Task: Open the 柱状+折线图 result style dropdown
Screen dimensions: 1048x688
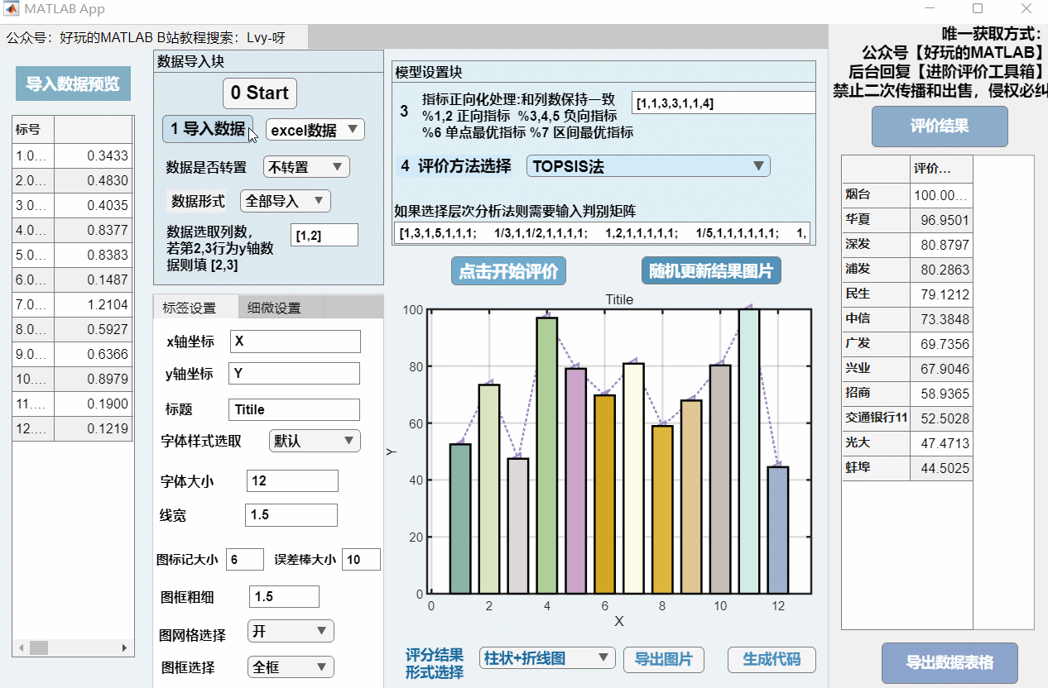Action: click(547, 658)
